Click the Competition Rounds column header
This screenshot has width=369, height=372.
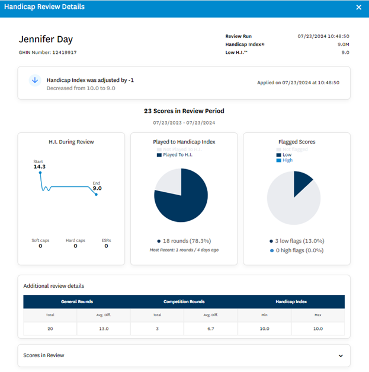click(x=184, y=301)
